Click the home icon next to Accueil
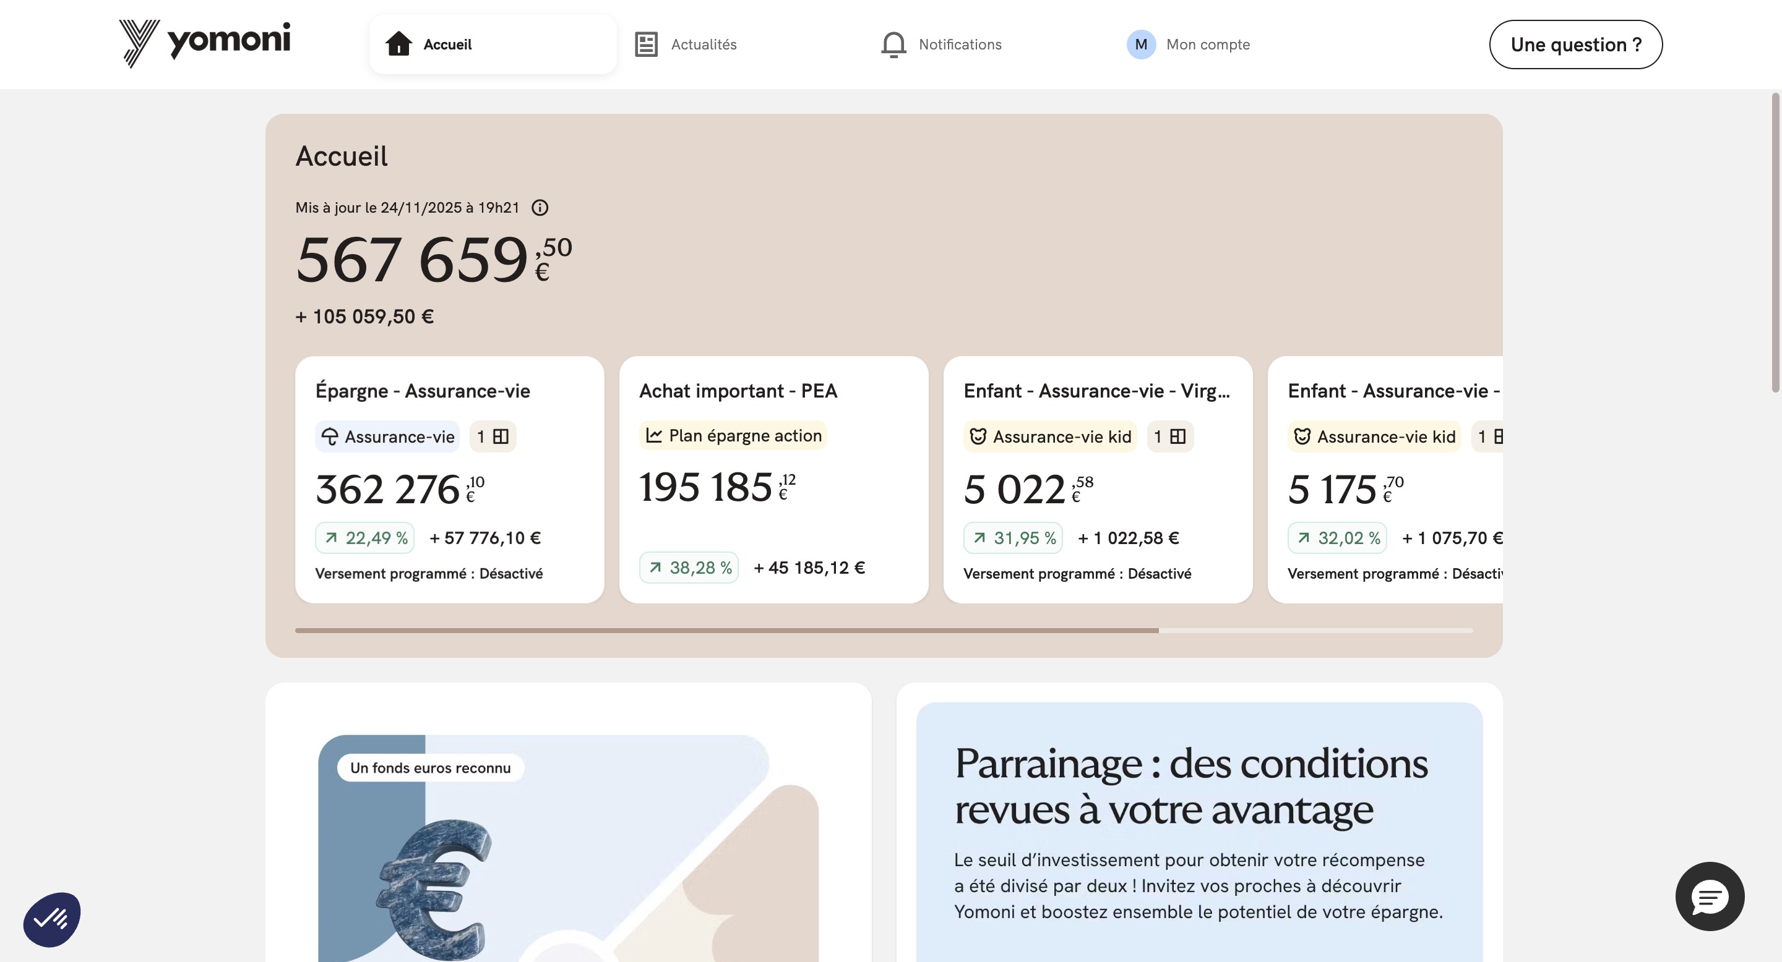The image size is (1782, 962). coord(398,43)
